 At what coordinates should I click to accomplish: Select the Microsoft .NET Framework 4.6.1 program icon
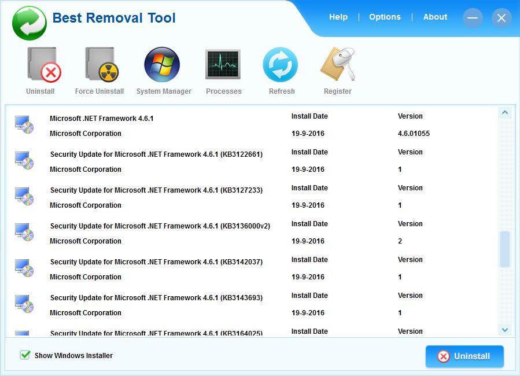coord(24,125)
